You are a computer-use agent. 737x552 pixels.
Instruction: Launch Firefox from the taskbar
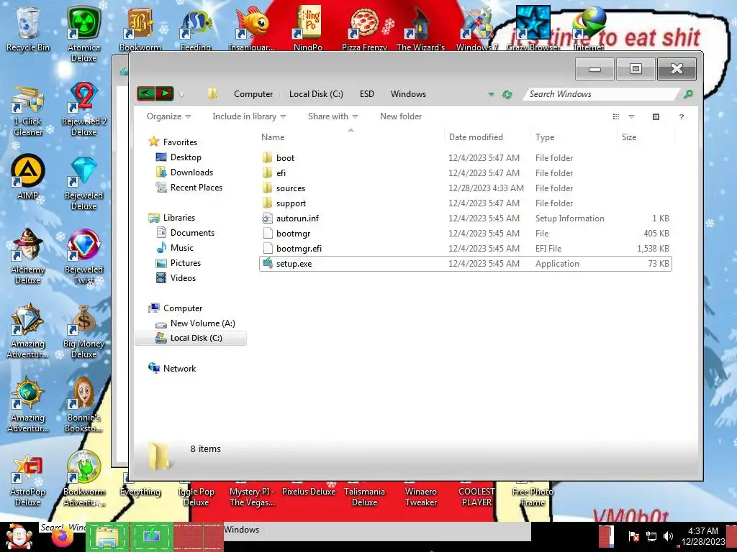pos(62,538)
